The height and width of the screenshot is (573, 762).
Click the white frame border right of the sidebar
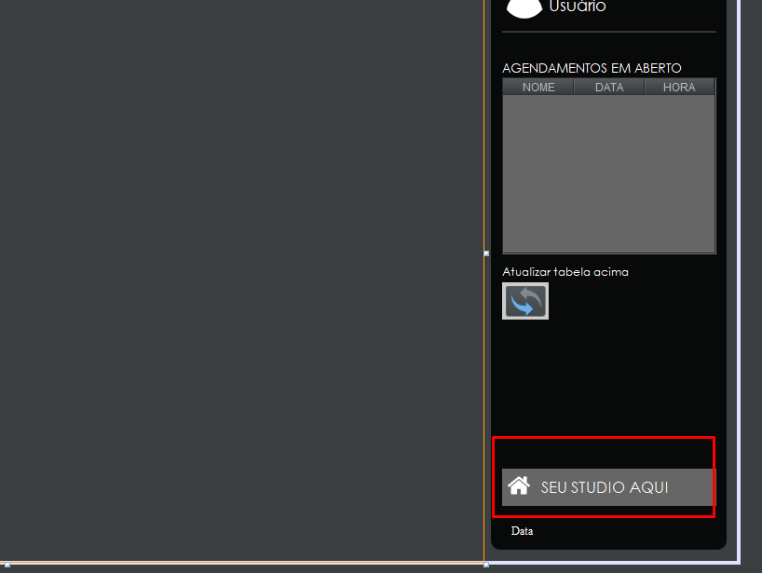click(x=739, y=280)
